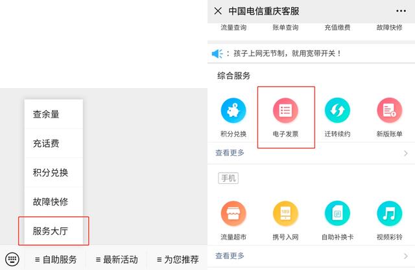Open the 视频彩铃 music note icon

389,214
